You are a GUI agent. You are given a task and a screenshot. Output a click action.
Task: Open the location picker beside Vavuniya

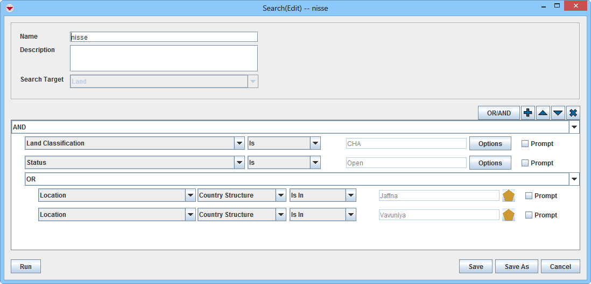[x=508, y=215]
